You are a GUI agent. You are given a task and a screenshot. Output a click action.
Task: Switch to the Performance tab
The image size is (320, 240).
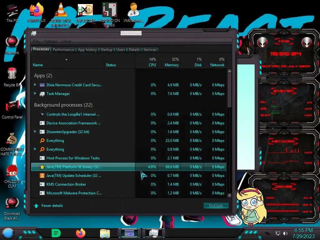[63, 50]
